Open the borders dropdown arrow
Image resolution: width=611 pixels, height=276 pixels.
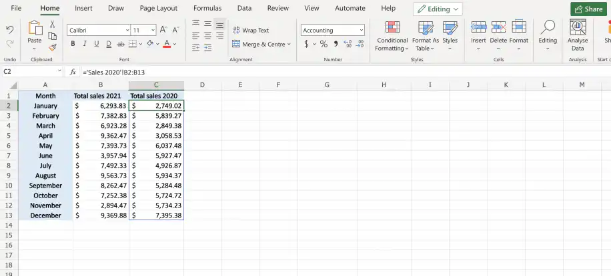(x=140, y=44)
